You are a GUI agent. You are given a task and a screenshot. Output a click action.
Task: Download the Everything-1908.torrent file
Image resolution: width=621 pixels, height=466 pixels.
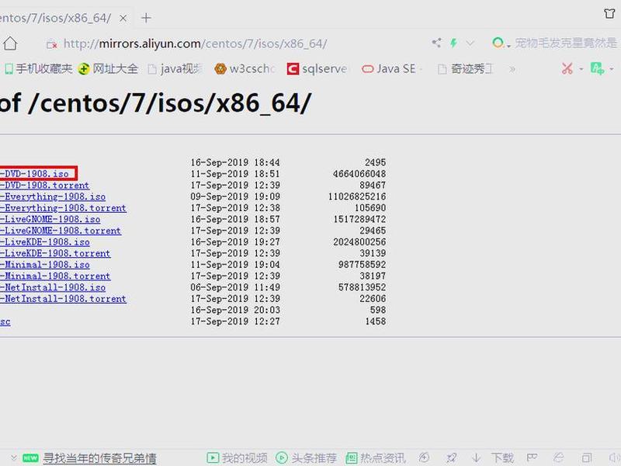(x=64, y=208)
